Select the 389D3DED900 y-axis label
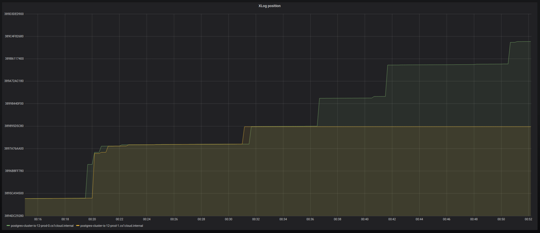This screenshot has width=540, height=233. [x=14, y=14]
